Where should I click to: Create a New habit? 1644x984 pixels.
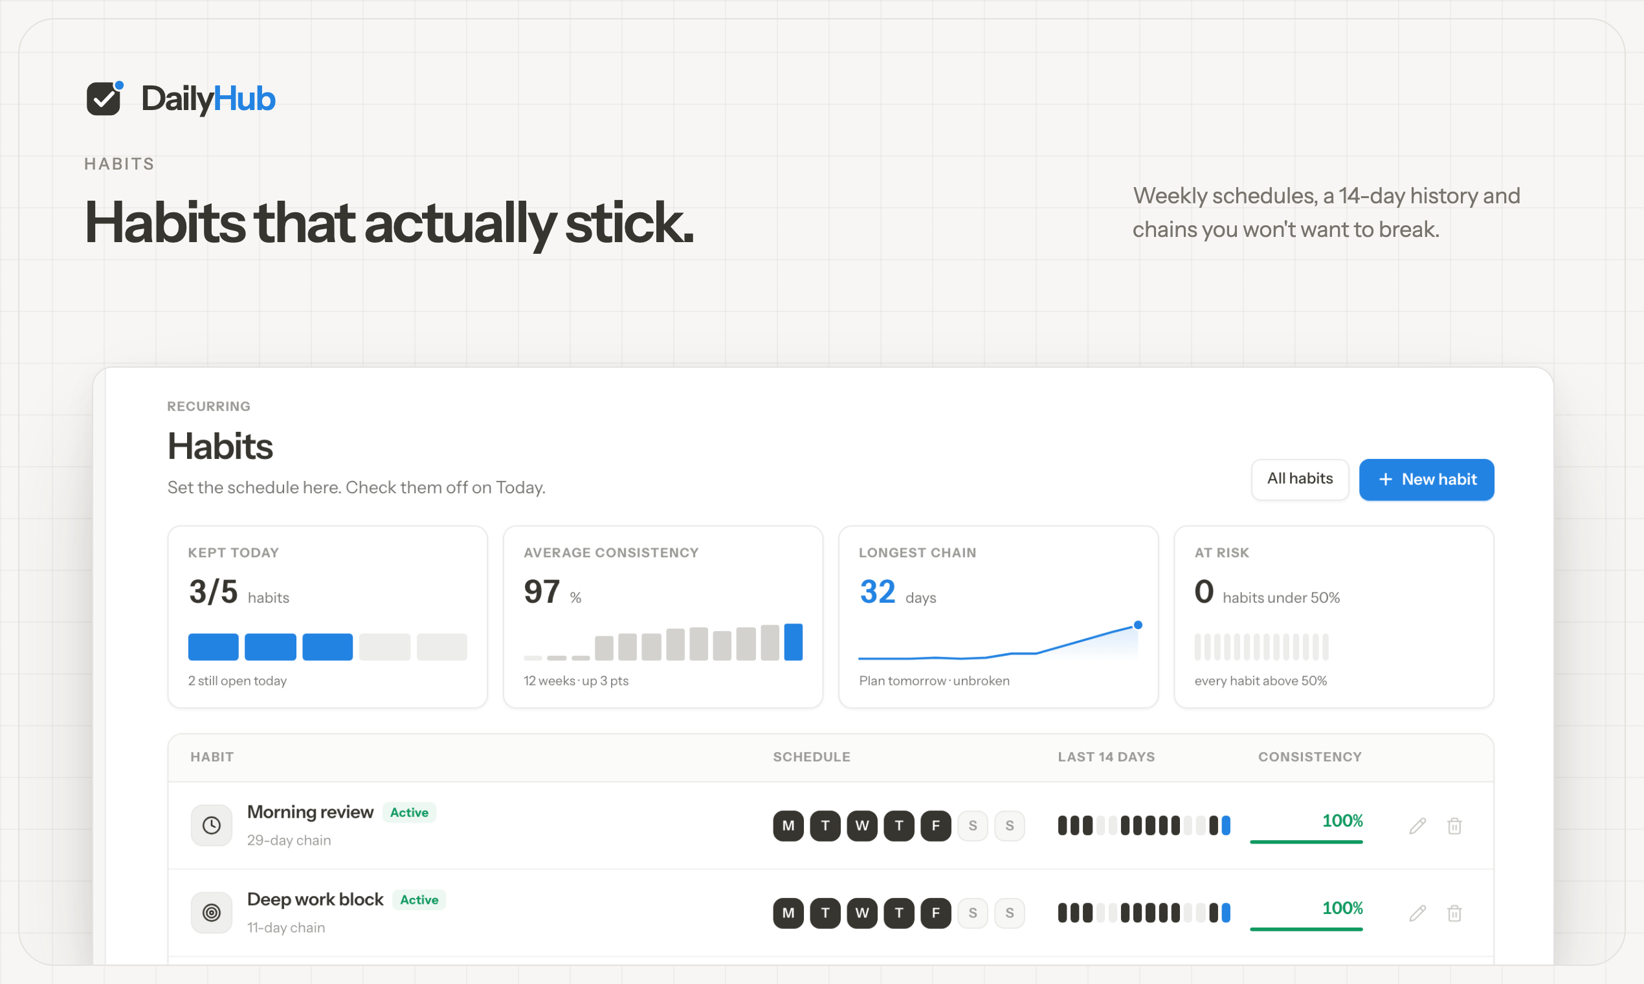tap(1426, 480)
